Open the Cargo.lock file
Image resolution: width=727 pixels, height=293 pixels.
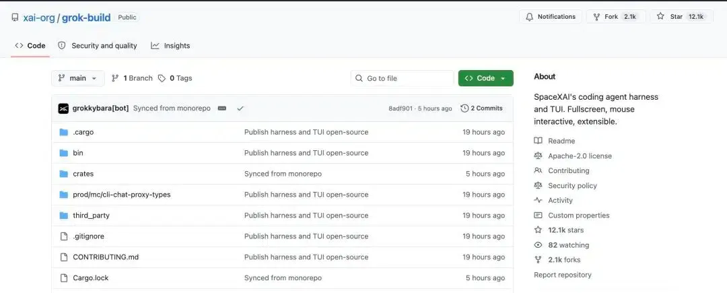tap(90, 278)
